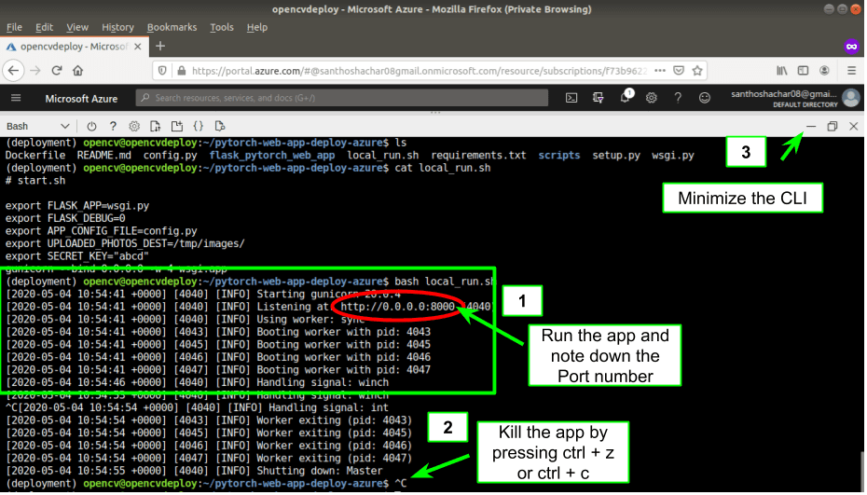This screenshot has height=495, width=867.
Task: Open the View menu
Action: pos(77,27)
